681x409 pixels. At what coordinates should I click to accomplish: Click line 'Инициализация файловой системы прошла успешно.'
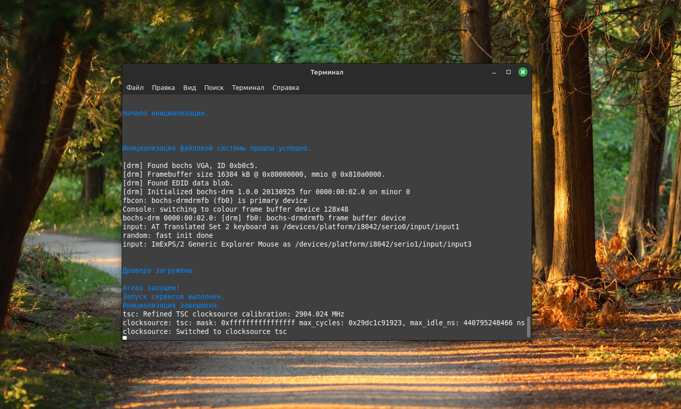click(217, 148)
